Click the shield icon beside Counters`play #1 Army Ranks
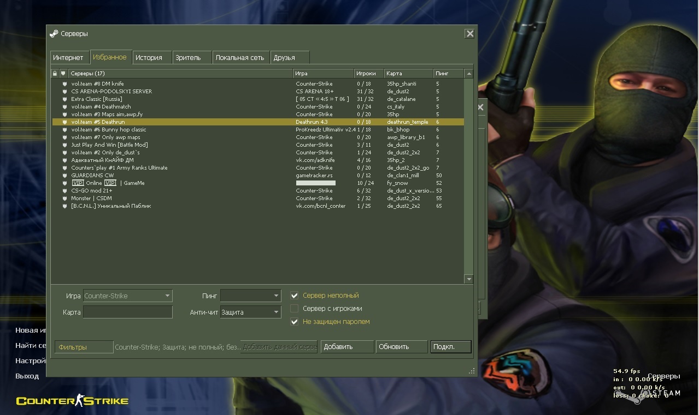699x415 pixels. 64,168
